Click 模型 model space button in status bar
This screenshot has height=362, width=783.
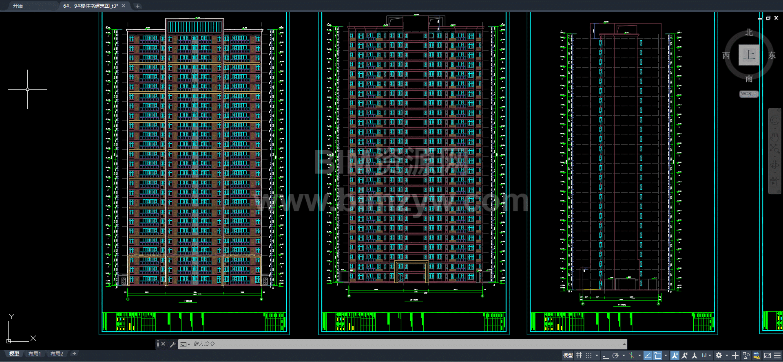coord(568,355)
